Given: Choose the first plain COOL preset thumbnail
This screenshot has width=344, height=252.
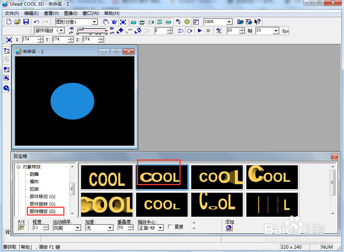Looking at the screenshot, I should (x=107, y=177).
